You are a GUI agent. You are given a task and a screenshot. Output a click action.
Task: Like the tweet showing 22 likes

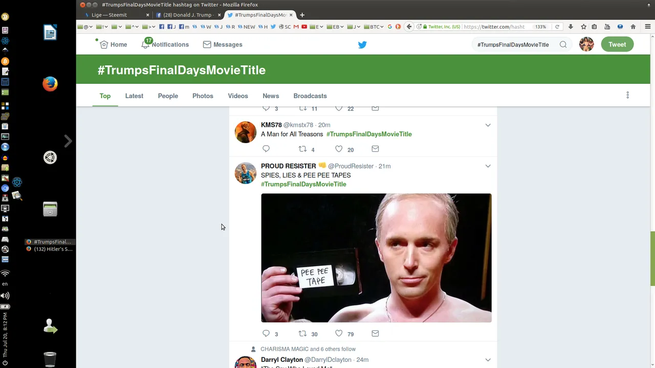point(339,108)
